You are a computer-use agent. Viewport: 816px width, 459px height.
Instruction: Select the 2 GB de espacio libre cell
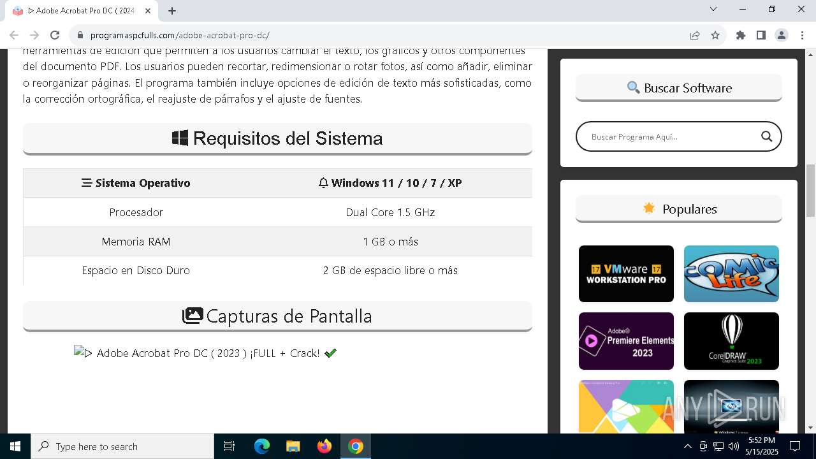tap(390, 270)
